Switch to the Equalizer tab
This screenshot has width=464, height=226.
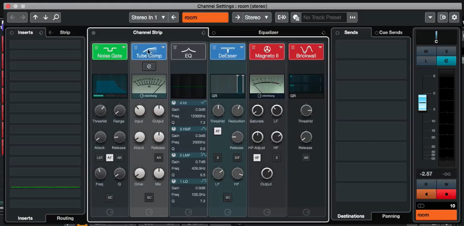tap(268, 33)
